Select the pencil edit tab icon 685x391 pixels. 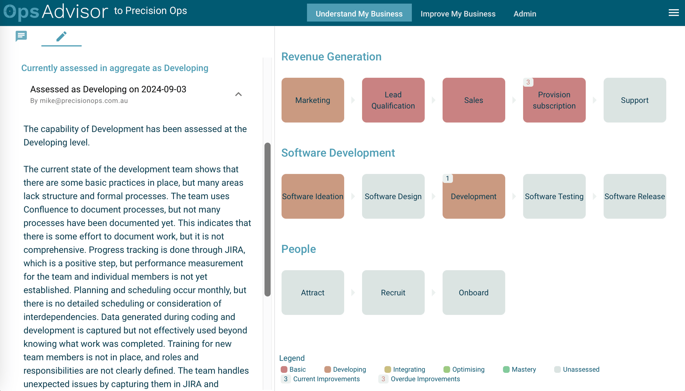61,36
